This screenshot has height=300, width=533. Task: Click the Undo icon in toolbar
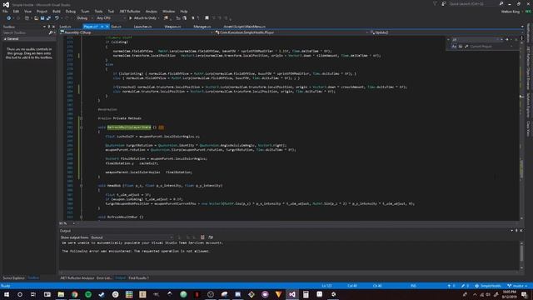pos(57,18)
